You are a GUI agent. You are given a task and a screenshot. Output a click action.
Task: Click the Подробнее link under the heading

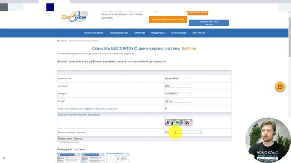point(130,53)
